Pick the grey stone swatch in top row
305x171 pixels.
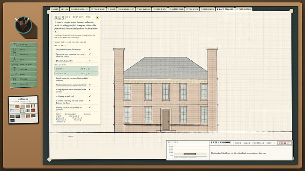tap(23, 106)
